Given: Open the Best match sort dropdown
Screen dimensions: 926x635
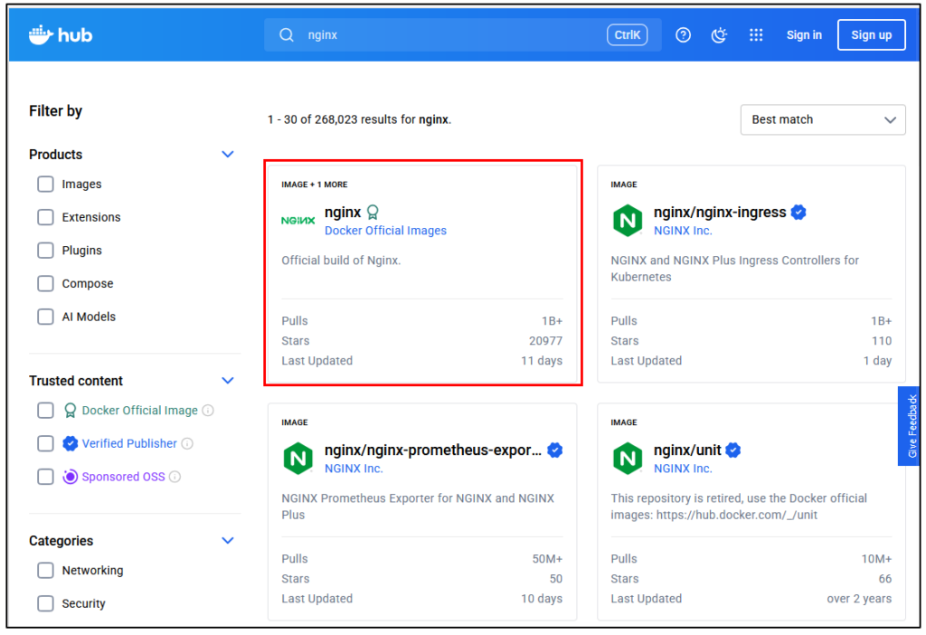Looking at the screenshot, I should (822, 119).
